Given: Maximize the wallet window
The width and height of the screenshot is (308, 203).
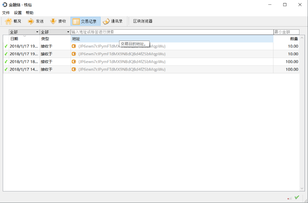Looking at the screenshot, I should click(285, 5).
